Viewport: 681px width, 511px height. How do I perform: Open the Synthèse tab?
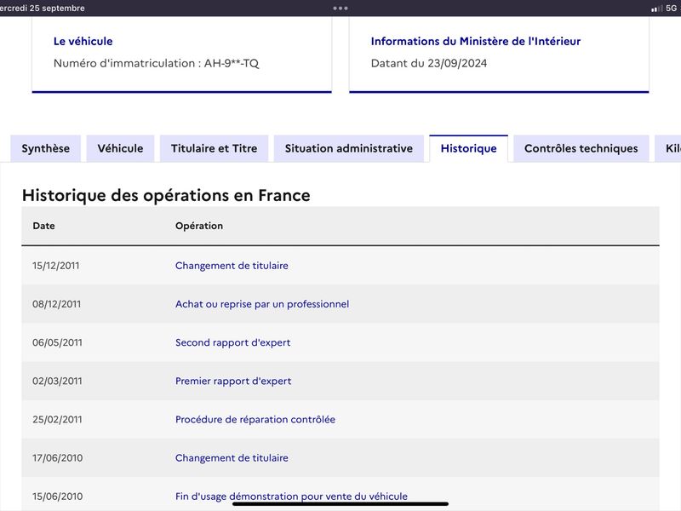pyautogui.click(x=46, y=148)
